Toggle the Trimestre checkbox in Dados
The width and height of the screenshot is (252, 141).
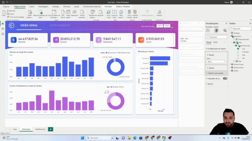pos(238,52)
